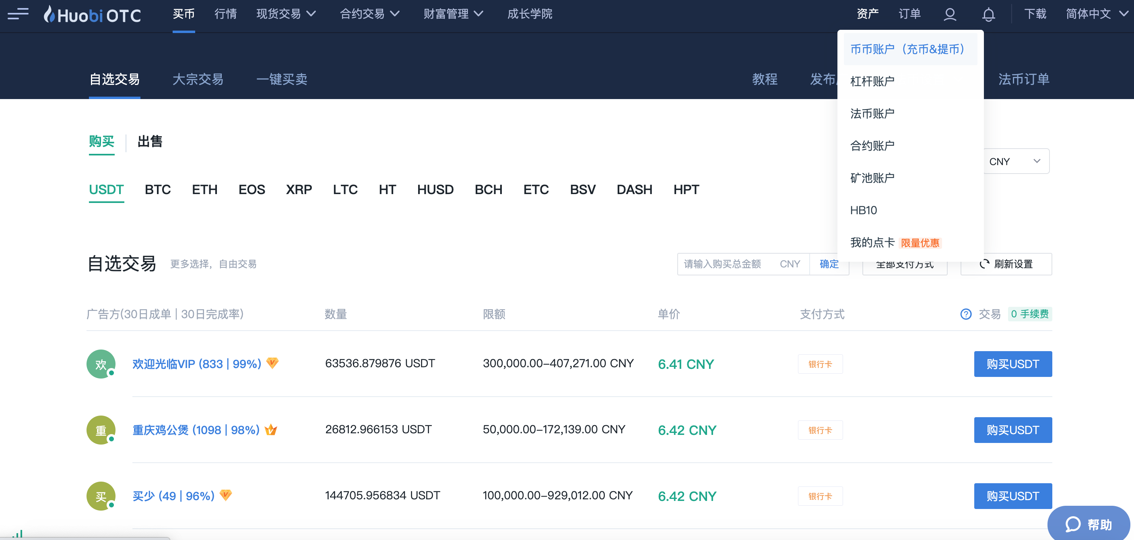Click the refresh icon in 刷新设置
Screen dimensions: 1134x540
(984, 264)
